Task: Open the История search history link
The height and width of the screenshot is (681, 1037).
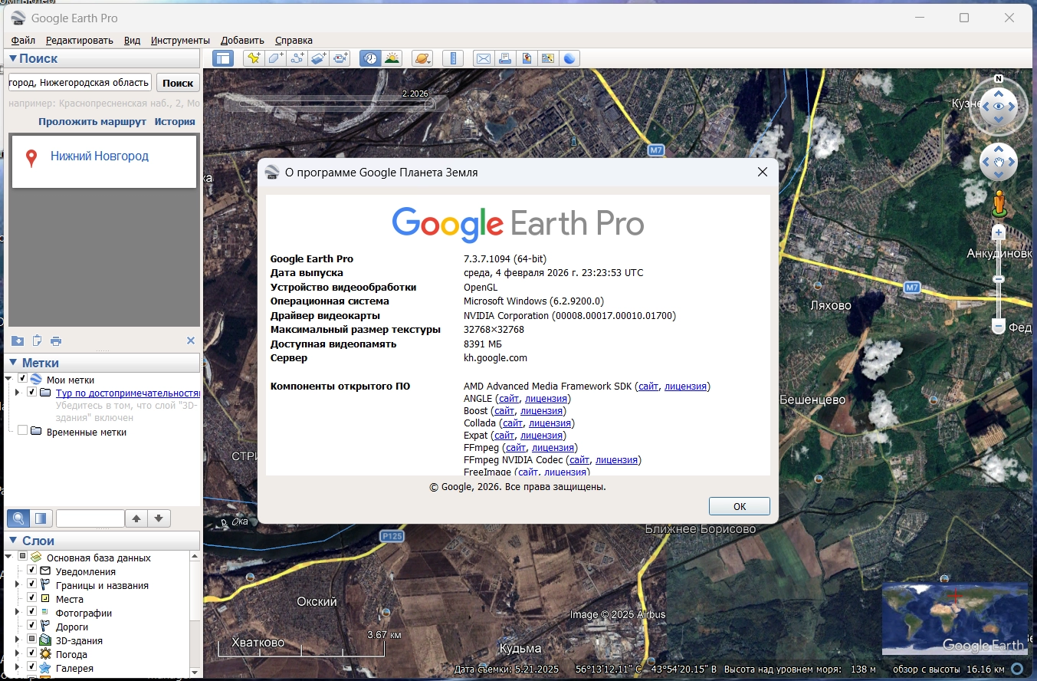Action: [175, 121]
